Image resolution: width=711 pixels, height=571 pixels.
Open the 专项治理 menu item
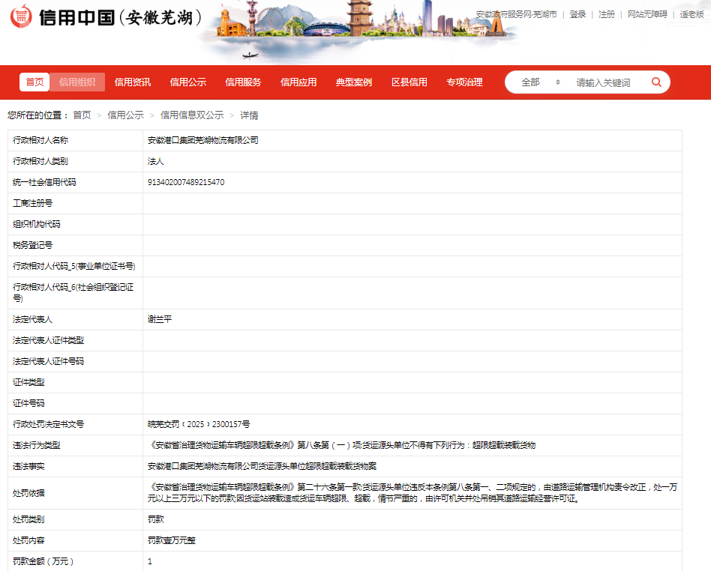464,82
